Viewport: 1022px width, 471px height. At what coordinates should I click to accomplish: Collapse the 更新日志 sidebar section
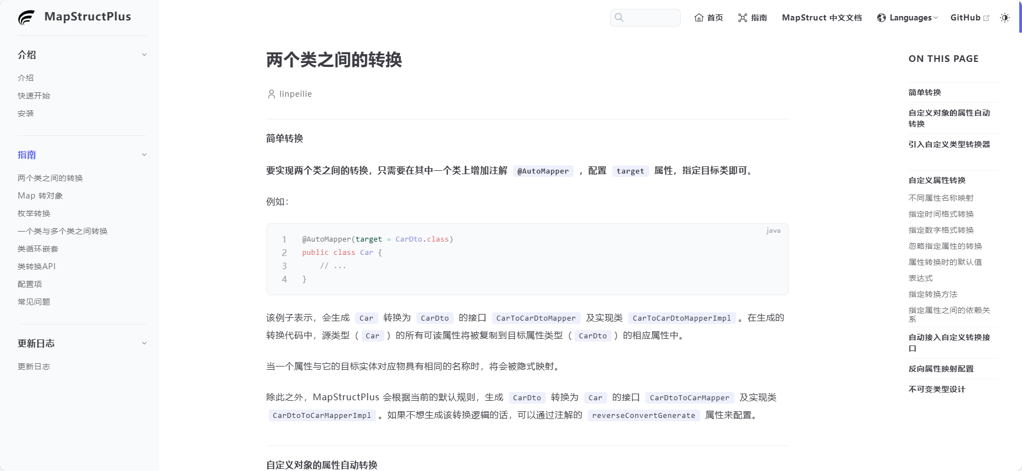coord(144,343)
